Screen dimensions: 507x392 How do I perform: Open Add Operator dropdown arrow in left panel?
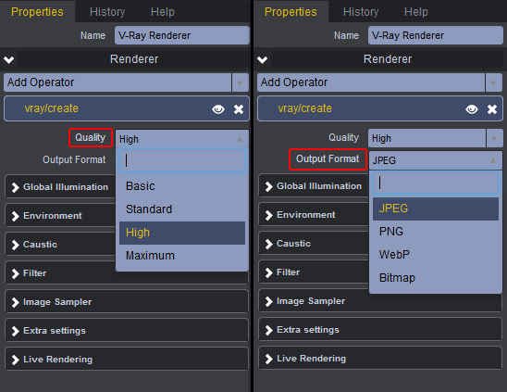click(240, 82)
